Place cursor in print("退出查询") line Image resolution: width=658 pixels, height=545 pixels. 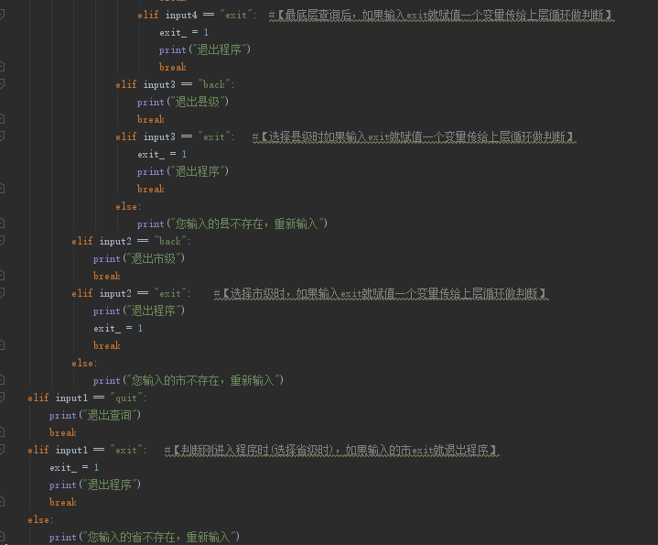(95, 415)
